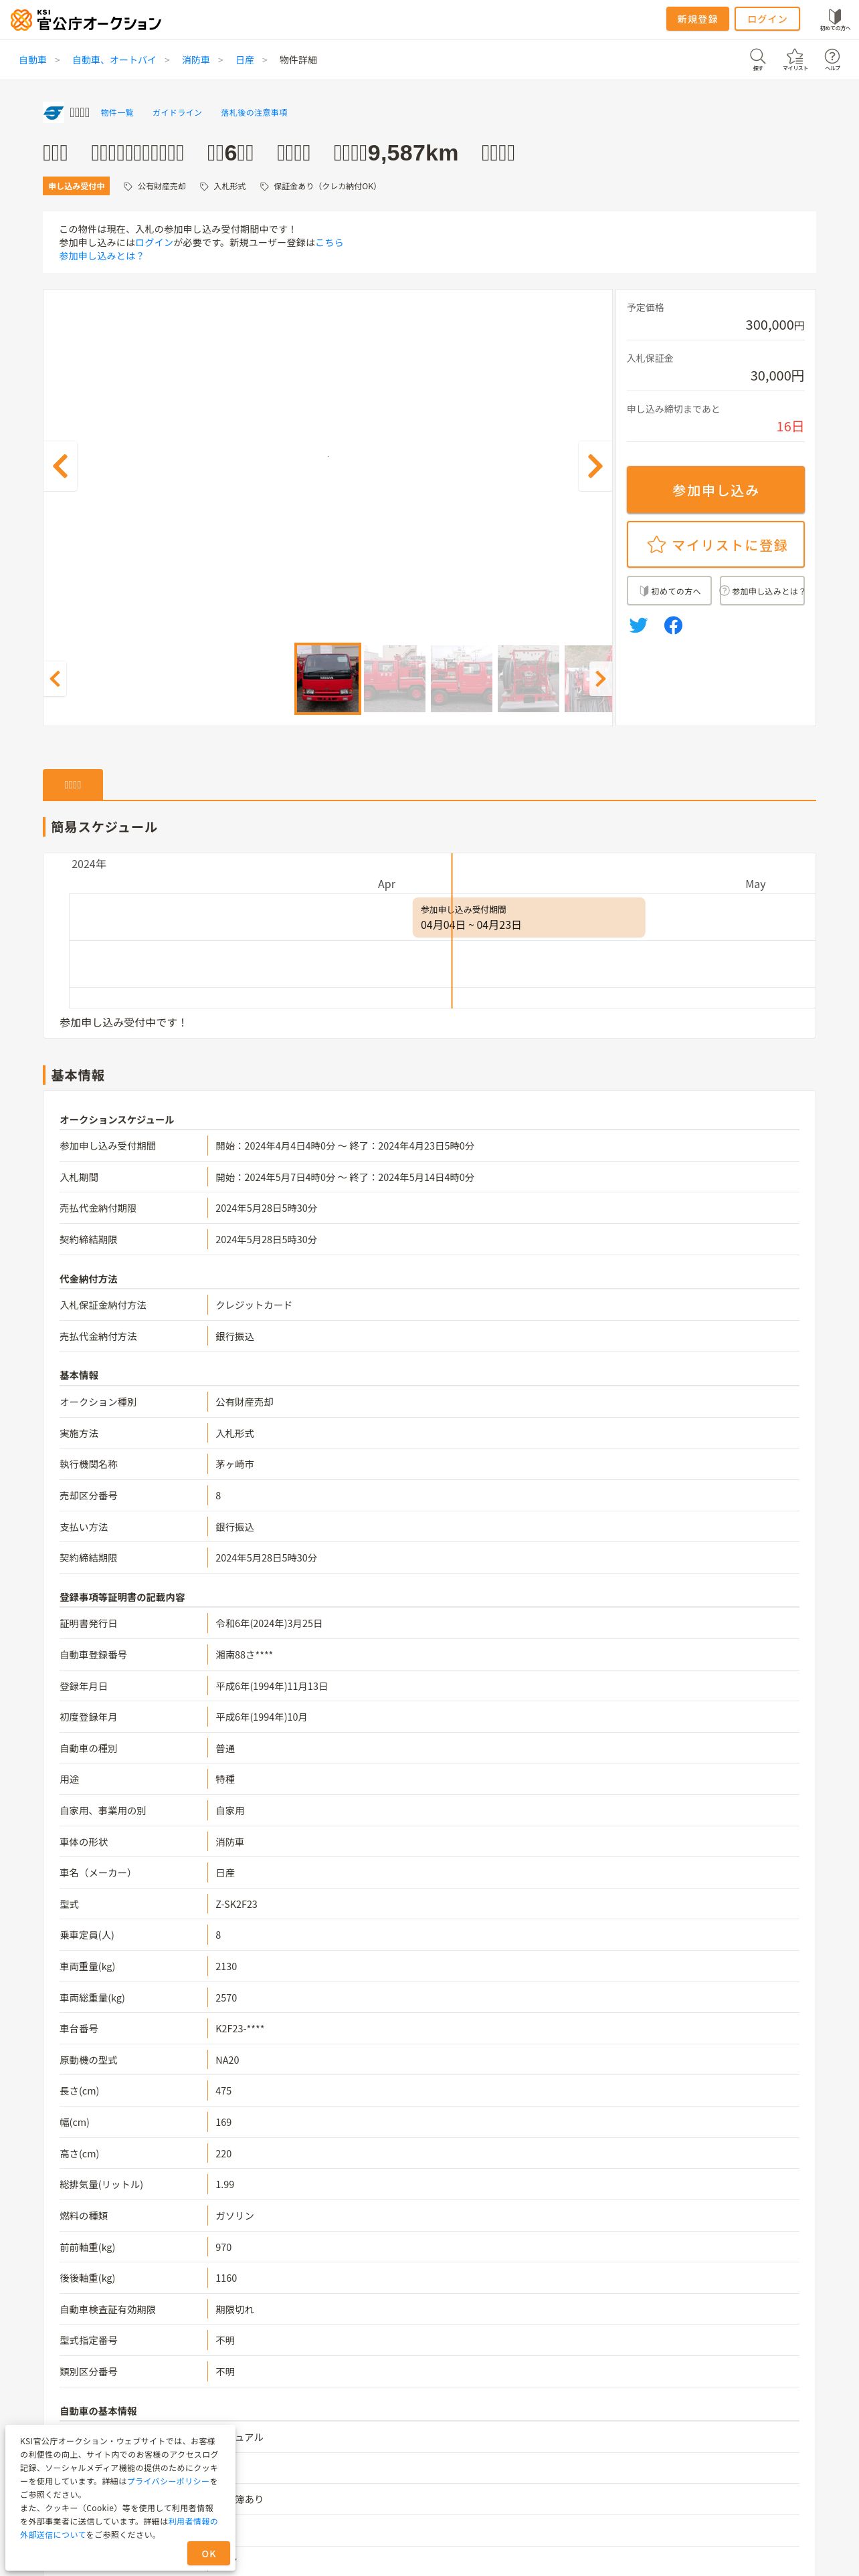
Task: Add listing via マイリストに登録 button
Action: tap(715, 545)
